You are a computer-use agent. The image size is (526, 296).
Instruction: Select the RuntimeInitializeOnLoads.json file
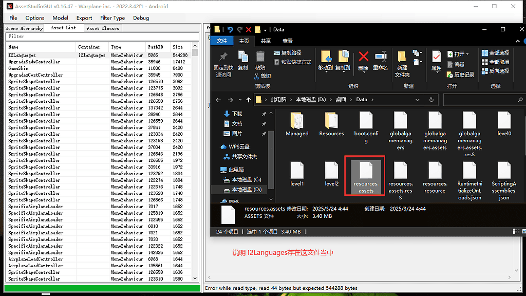coord(469,181)
